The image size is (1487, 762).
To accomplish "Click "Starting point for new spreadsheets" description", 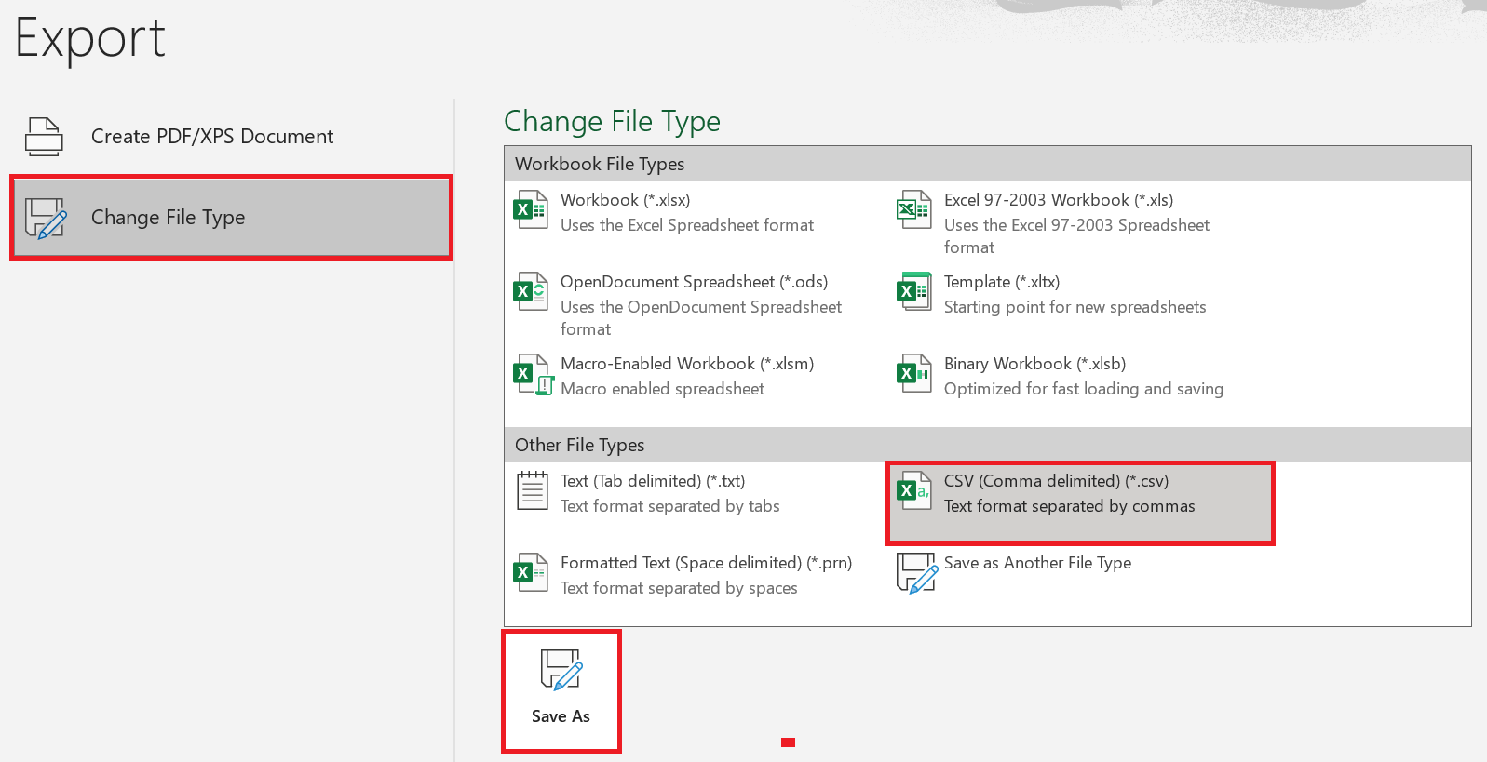I will click(x=1075, y=307).
